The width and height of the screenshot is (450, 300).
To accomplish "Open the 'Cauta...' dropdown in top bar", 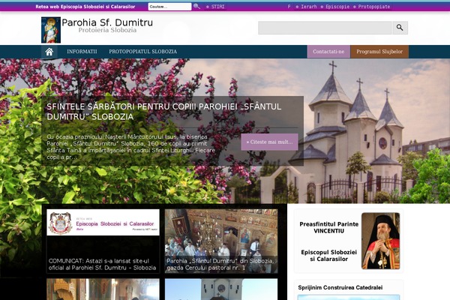I will [x=169, y=6].
